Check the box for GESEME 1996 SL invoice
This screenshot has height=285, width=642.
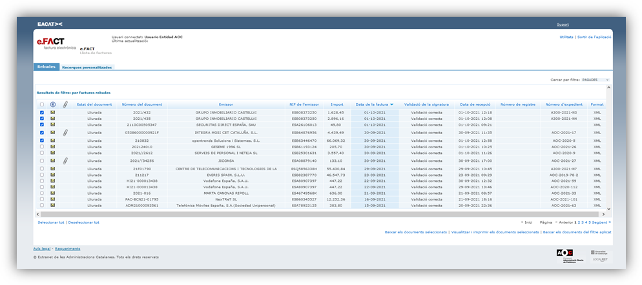point(42,146)
